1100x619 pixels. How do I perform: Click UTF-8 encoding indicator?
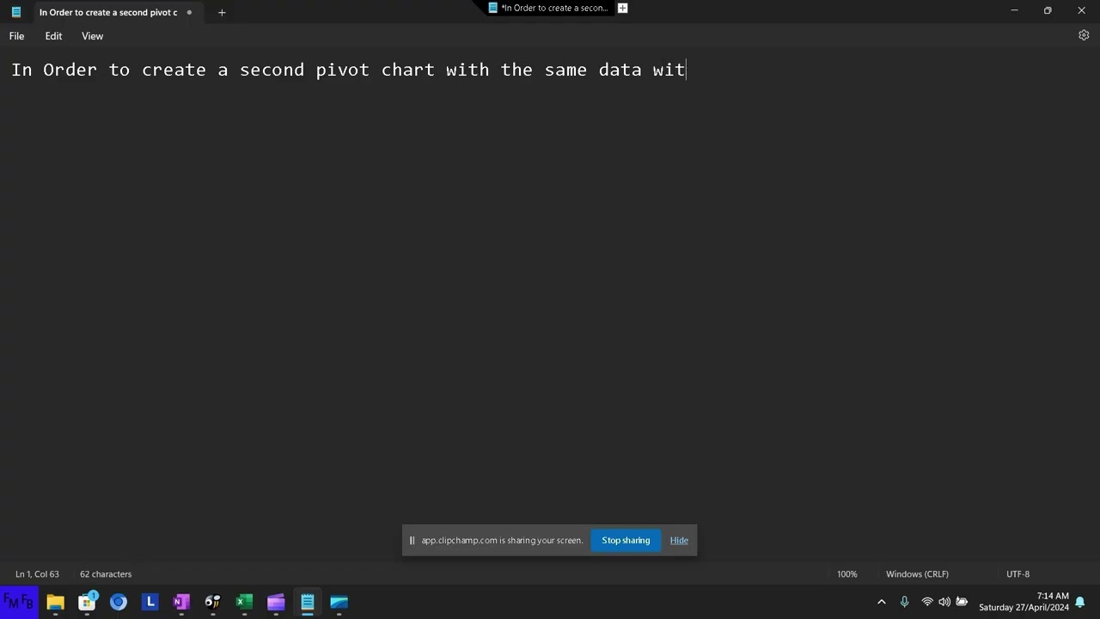pyautogui.click(x=1017, y=573)
